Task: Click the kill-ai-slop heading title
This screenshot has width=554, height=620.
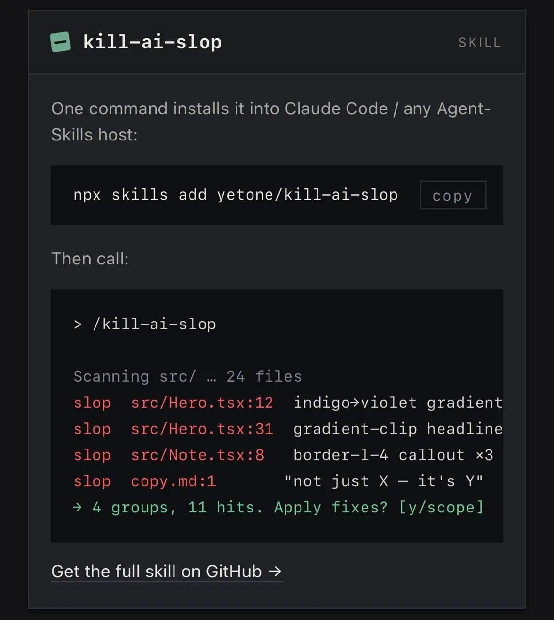Action: click(x=152, y=42)
